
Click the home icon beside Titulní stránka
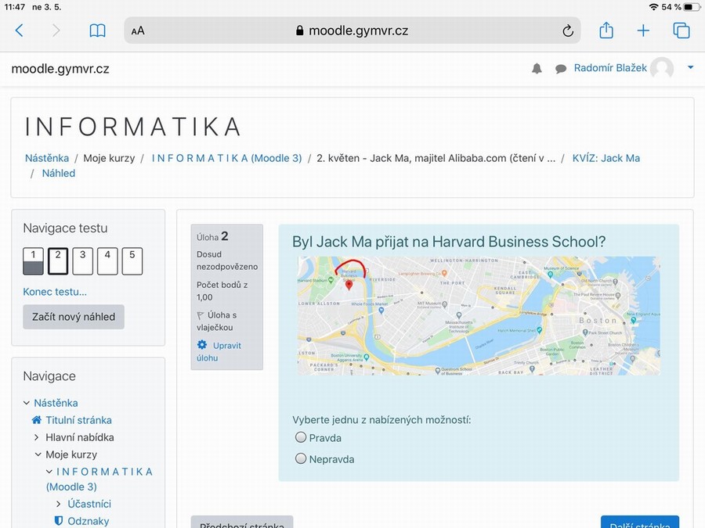point(36,420)
